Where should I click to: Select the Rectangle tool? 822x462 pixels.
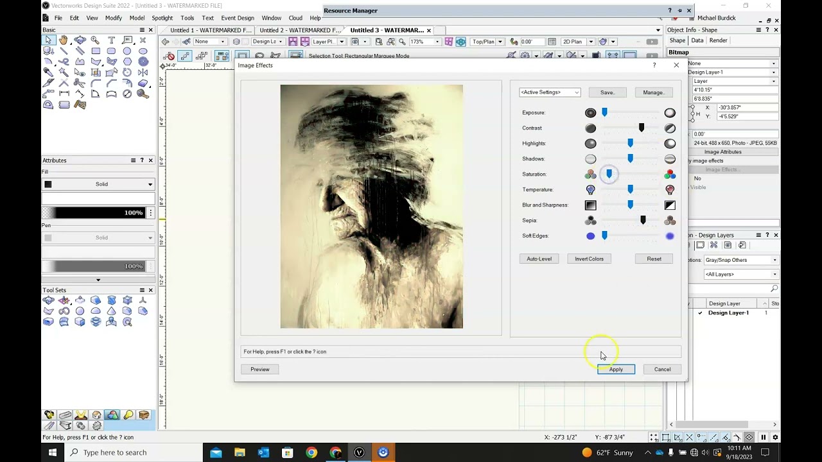point(96,51)
